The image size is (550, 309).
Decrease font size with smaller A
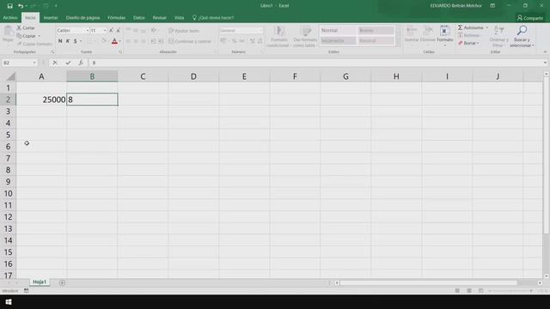pyautogui.click(x=119, y=31)
